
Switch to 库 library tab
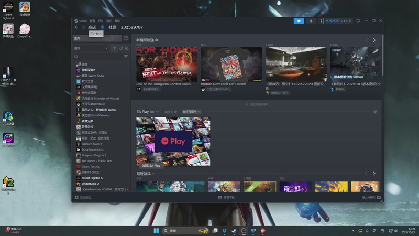coord(102,27)
